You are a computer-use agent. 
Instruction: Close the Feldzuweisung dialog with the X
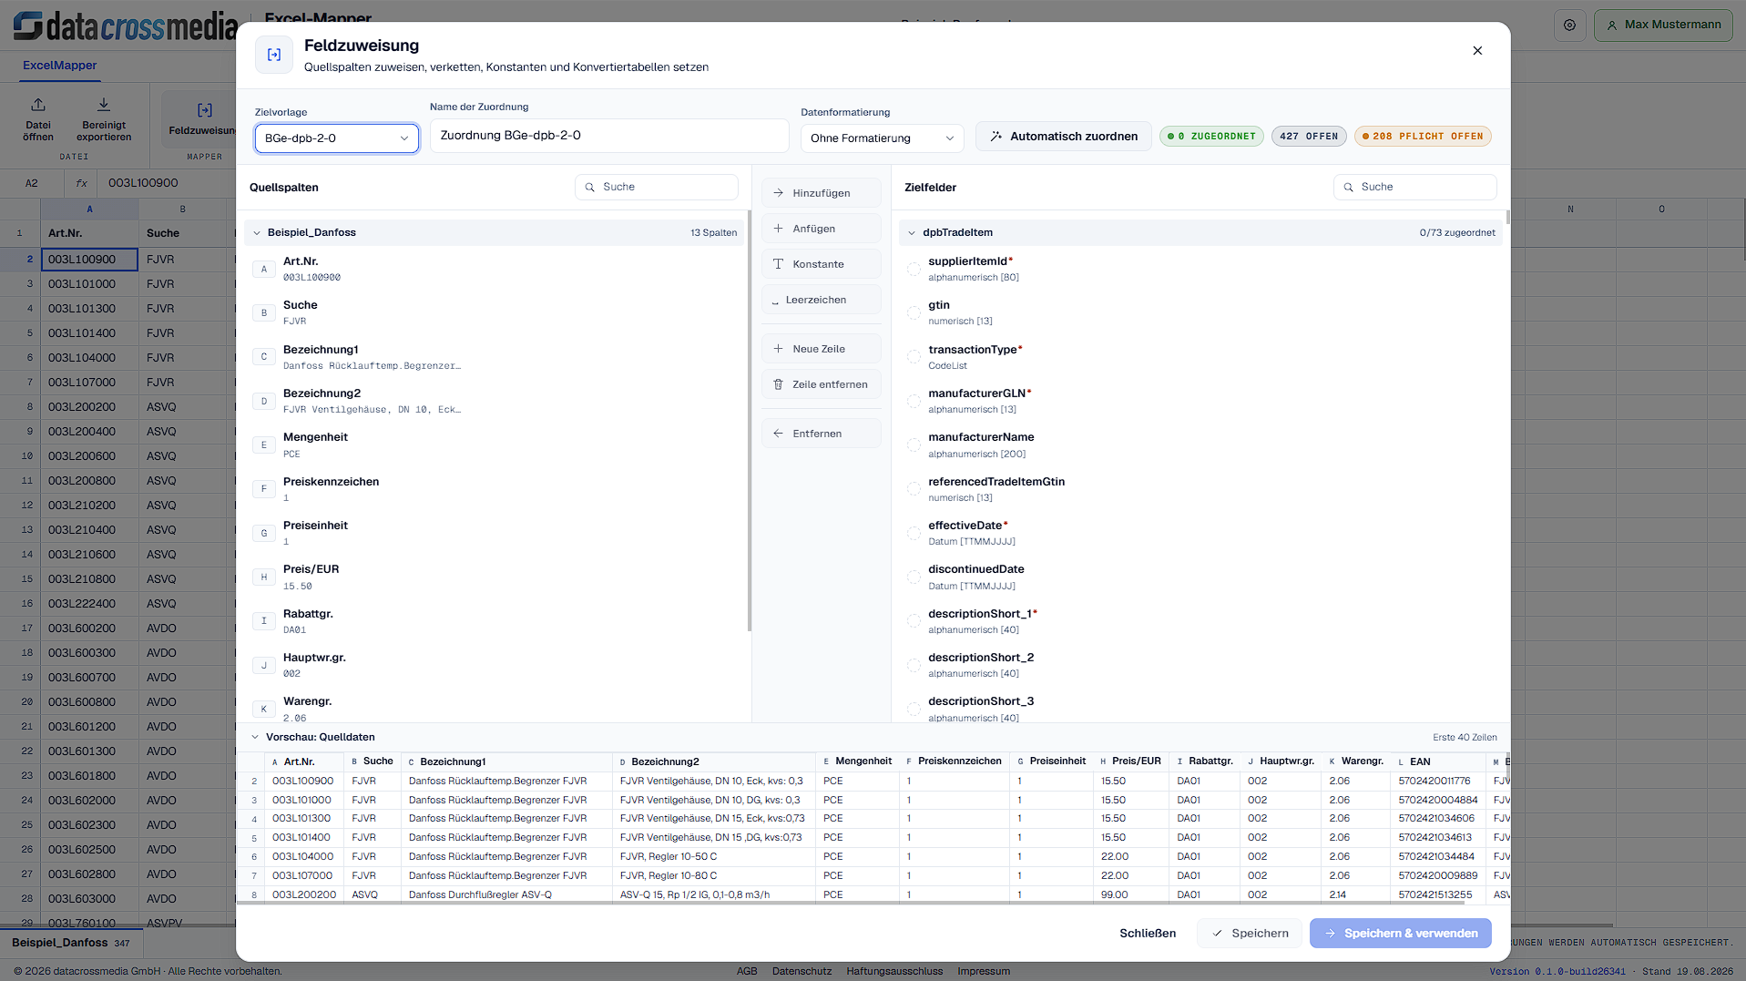[1477, 51]
